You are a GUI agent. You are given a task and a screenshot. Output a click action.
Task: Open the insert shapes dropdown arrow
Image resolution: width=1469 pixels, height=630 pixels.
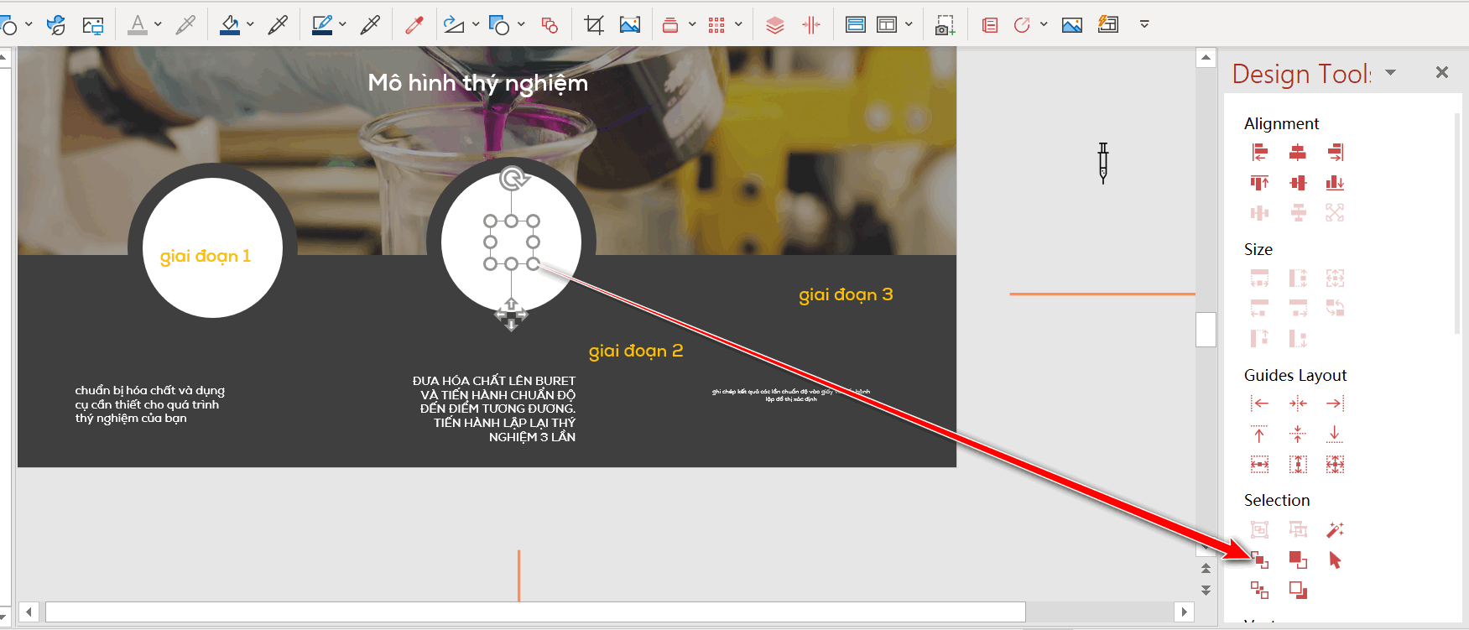pyautogui.click(x=521, y=24)
